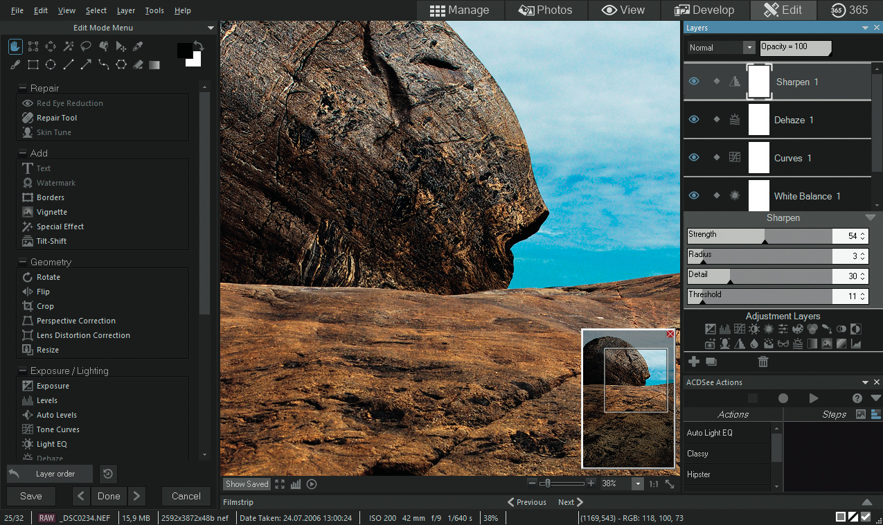
Task: Click the Cancel button
Action: pyautogui.click(x=186, y=496)
